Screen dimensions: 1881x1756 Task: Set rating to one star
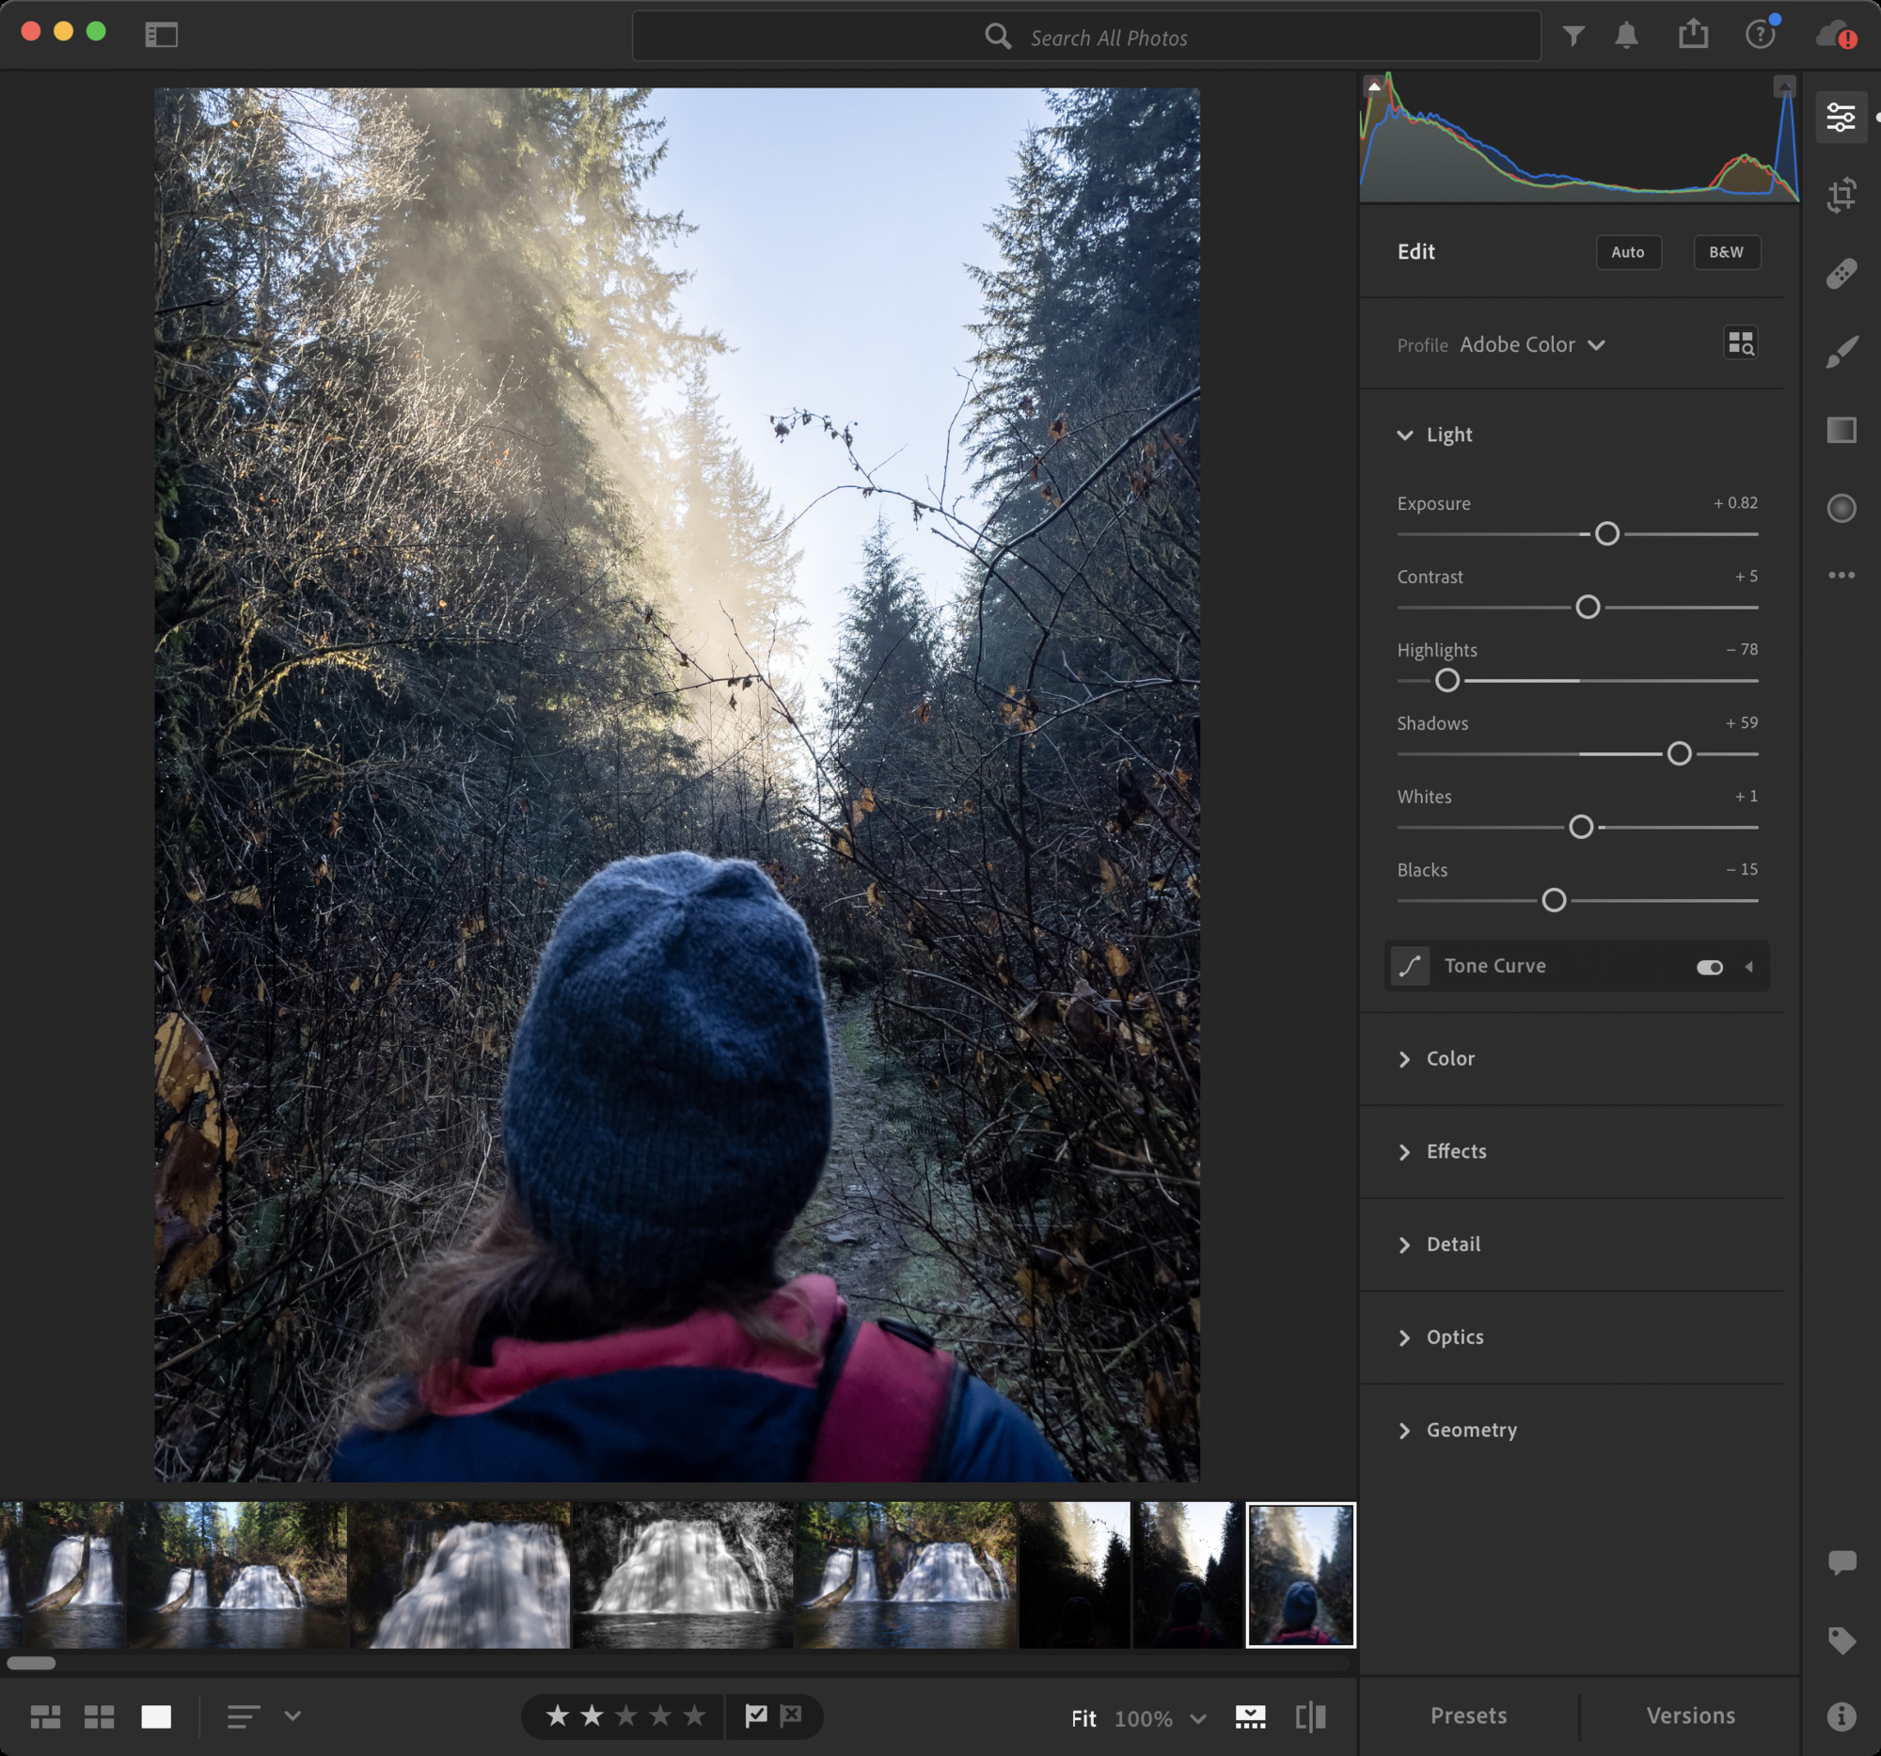pyautogui.click(x=558, y=1716)
